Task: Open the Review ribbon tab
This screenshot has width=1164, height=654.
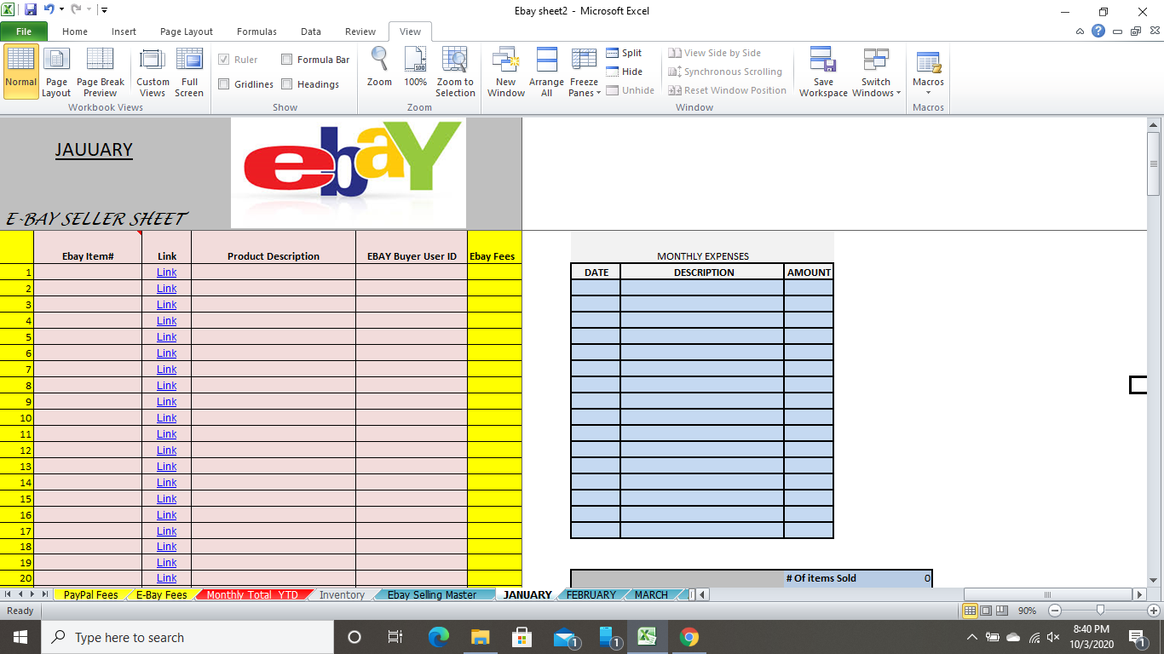Action: click(360, 32)
